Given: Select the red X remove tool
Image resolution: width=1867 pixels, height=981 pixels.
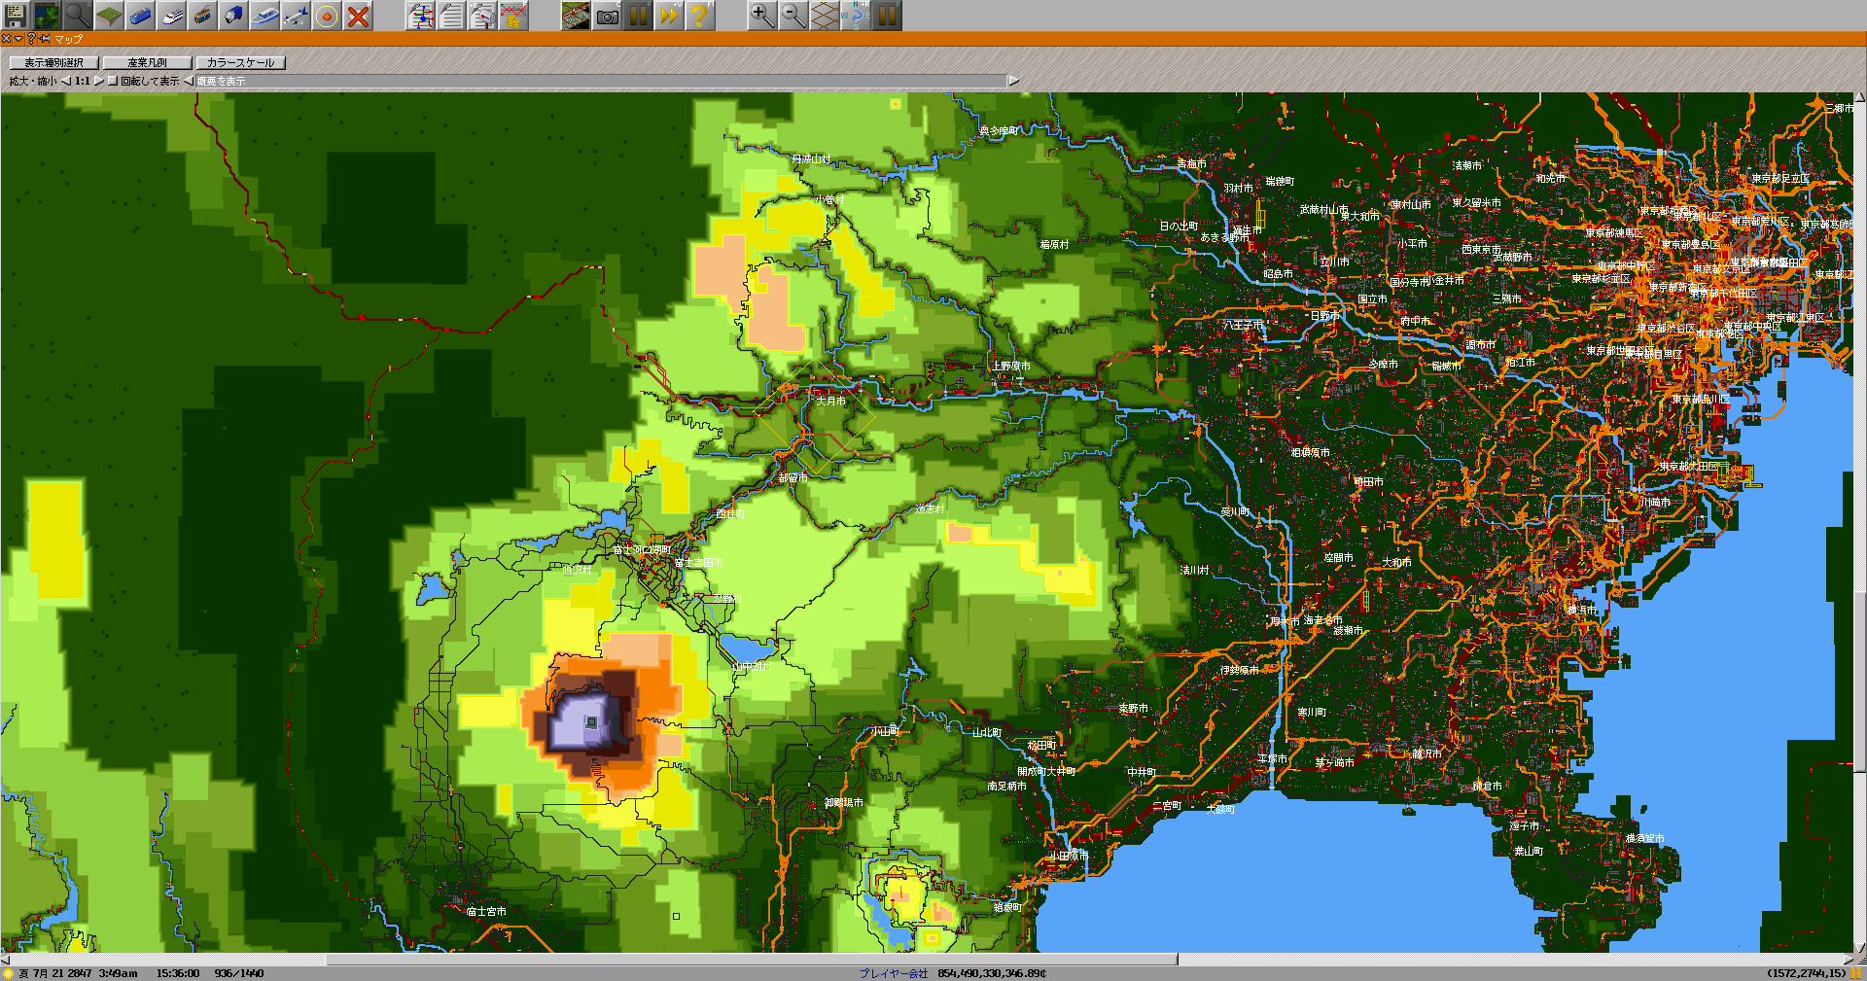Looking at the screenshot, I should [x=358, y=15].
